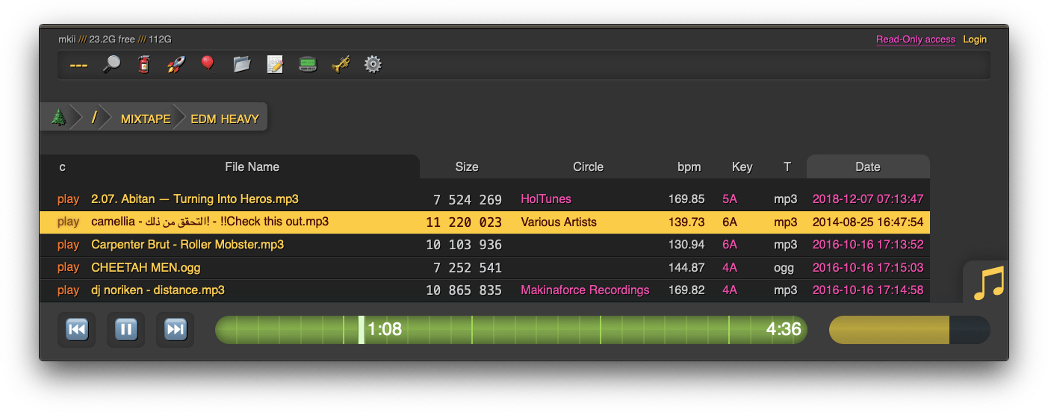Click size value 7 524 269

(x=468, y=200)
